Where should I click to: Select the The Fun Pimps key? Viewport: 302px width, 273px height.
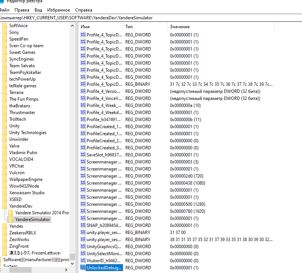point(24,99)
